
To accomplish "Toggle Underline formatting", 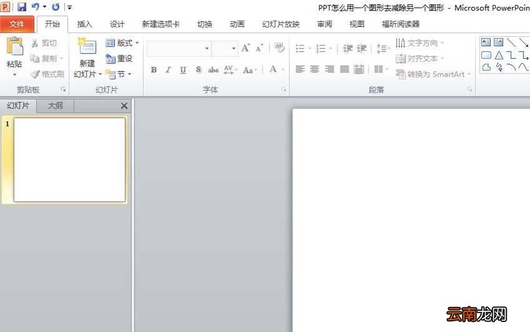I will tap(183, 70).
